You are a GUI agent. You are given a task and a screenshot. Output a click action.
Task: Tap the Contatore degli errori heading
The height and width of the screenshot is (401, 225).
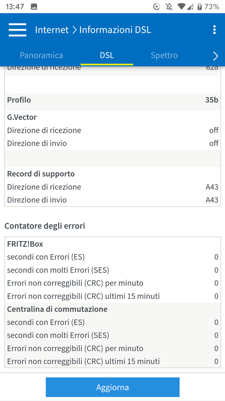(45, 226)
